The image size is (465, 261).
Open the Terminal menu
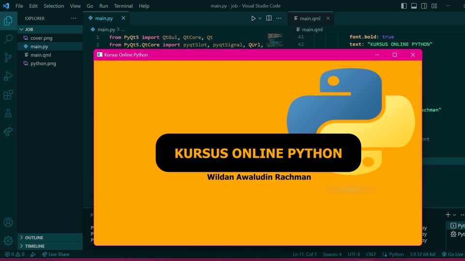tap(124, 6)
